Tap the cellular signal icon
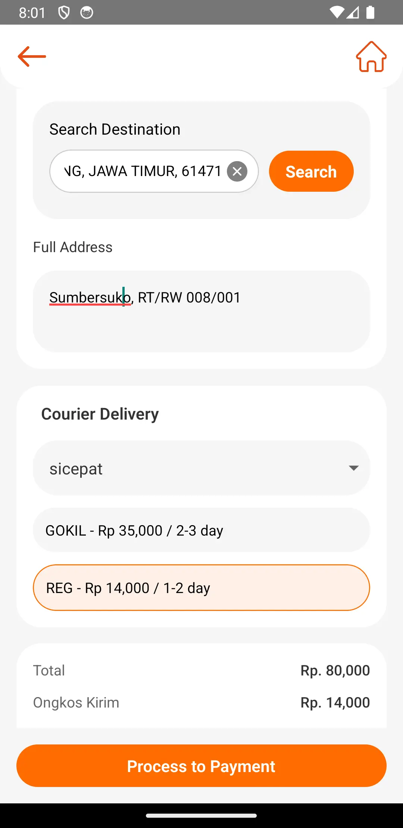This screenshot has height=828, width=403. click(353, 13)
